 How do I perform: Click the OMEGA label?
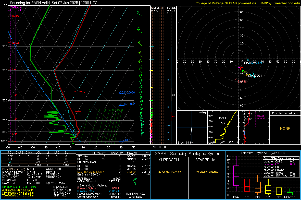(16, 7)
